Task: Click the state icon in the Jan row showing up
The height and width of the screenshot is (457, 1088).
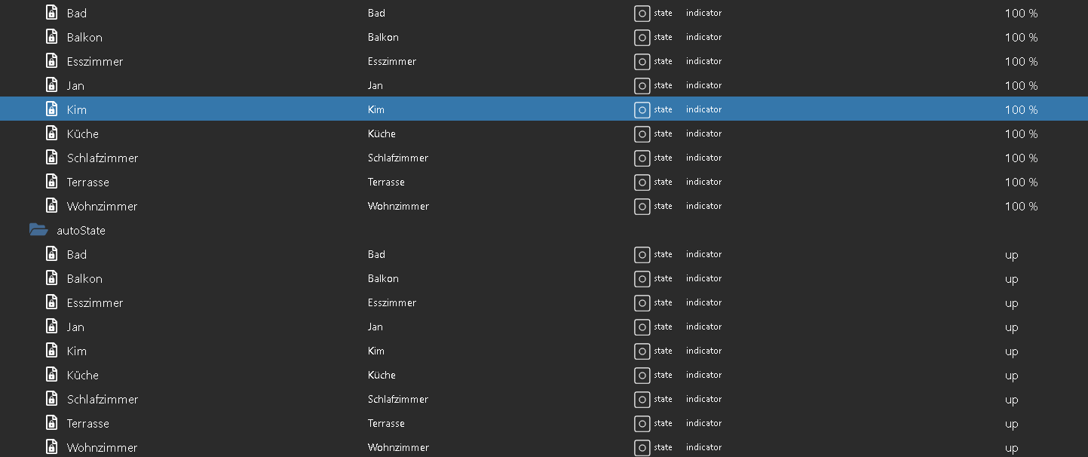Action: 642,327
